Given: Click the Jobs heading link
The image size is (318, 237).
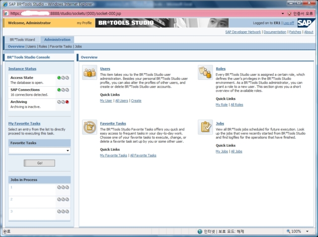Looking at the screenshot, I should click(x=220, y=123).
